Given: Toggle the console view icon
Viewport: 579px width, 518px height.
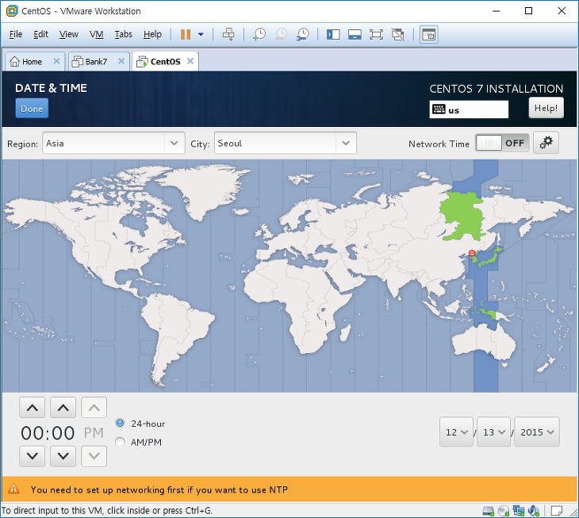Looking at the screenshot, I should (x=429, y=35).
